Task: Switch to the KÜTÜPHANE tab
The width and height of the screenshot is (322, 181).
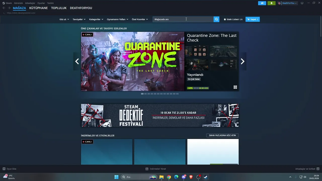Action: point(38,8)
